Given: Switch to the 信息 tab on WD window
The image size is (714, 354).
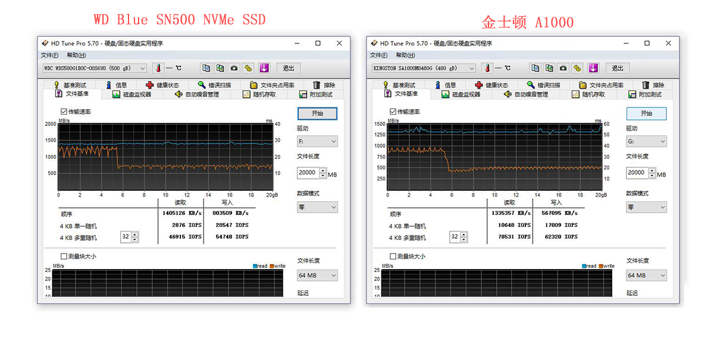Looking at the screenshot, I should pyautogui.click(x=115, y=84).
